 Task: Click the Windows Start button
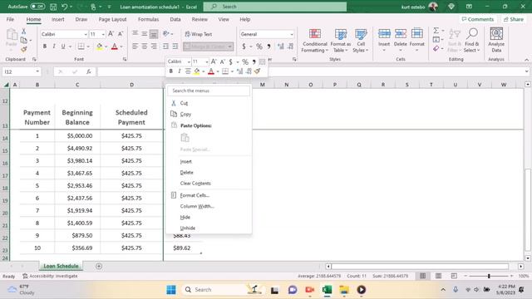pos(171,290)
